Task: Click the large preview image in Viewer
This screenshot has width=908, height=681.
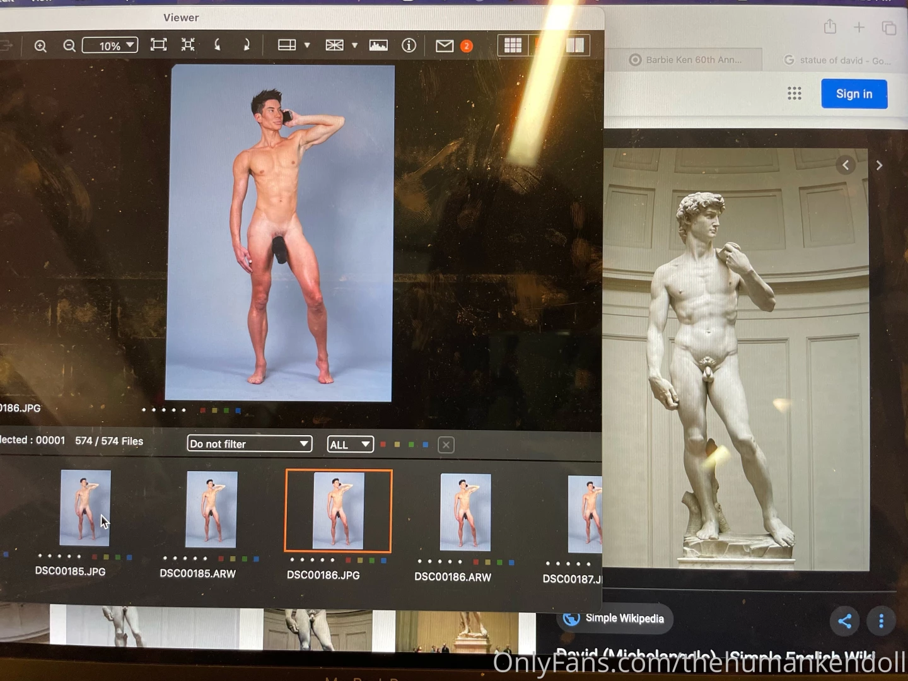Action: tap(279, 233)
